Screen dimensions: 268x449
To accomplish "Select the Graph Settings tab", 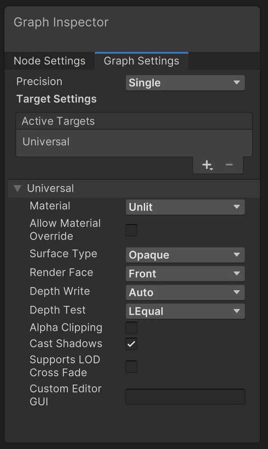I will click(141, 61).
